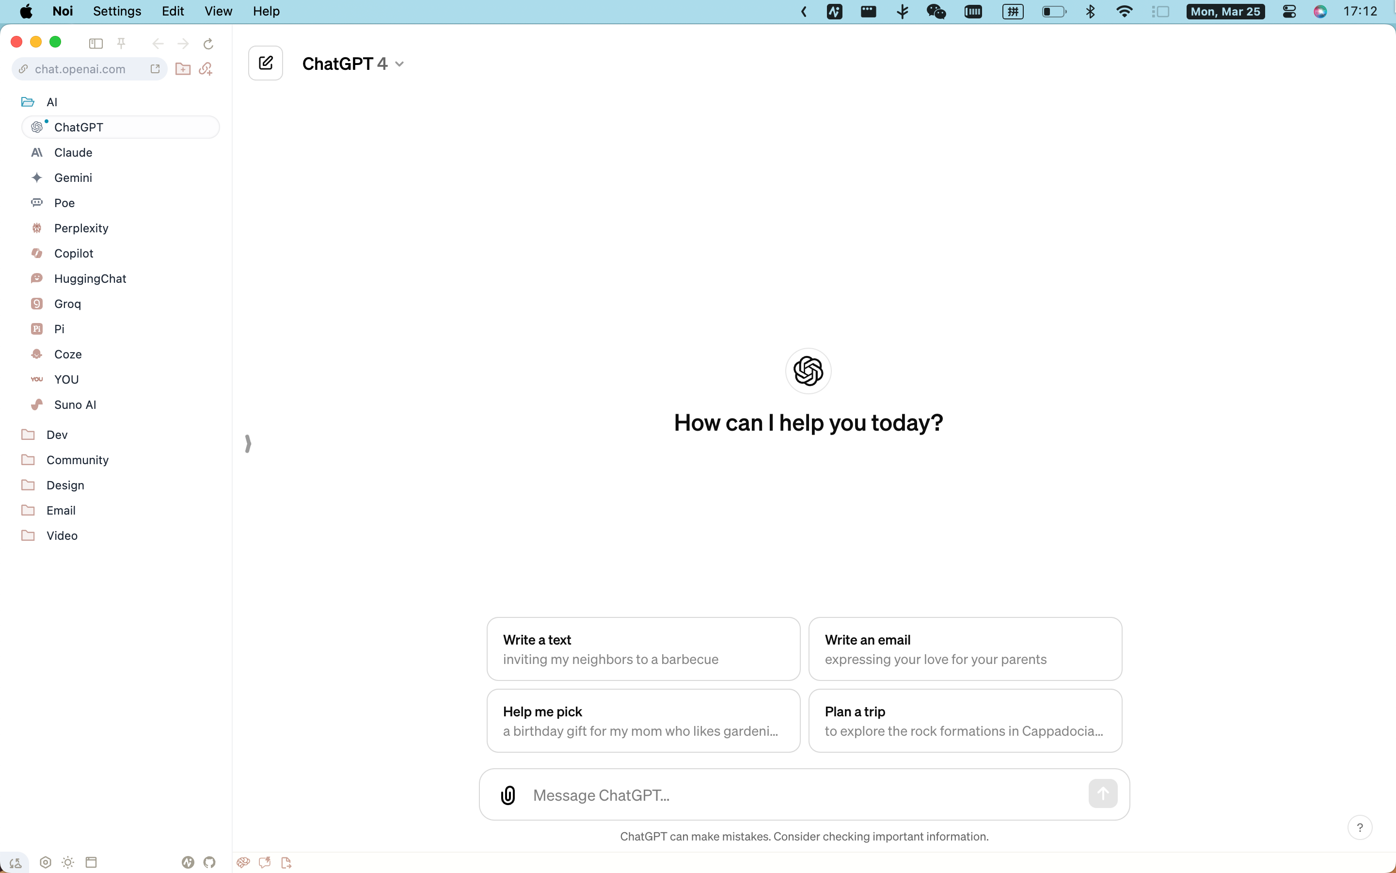Image resolution: width=1396 pixels, height=873 pixels.
Task: Click the attach file paperclip icon
Action: [508, 794]
